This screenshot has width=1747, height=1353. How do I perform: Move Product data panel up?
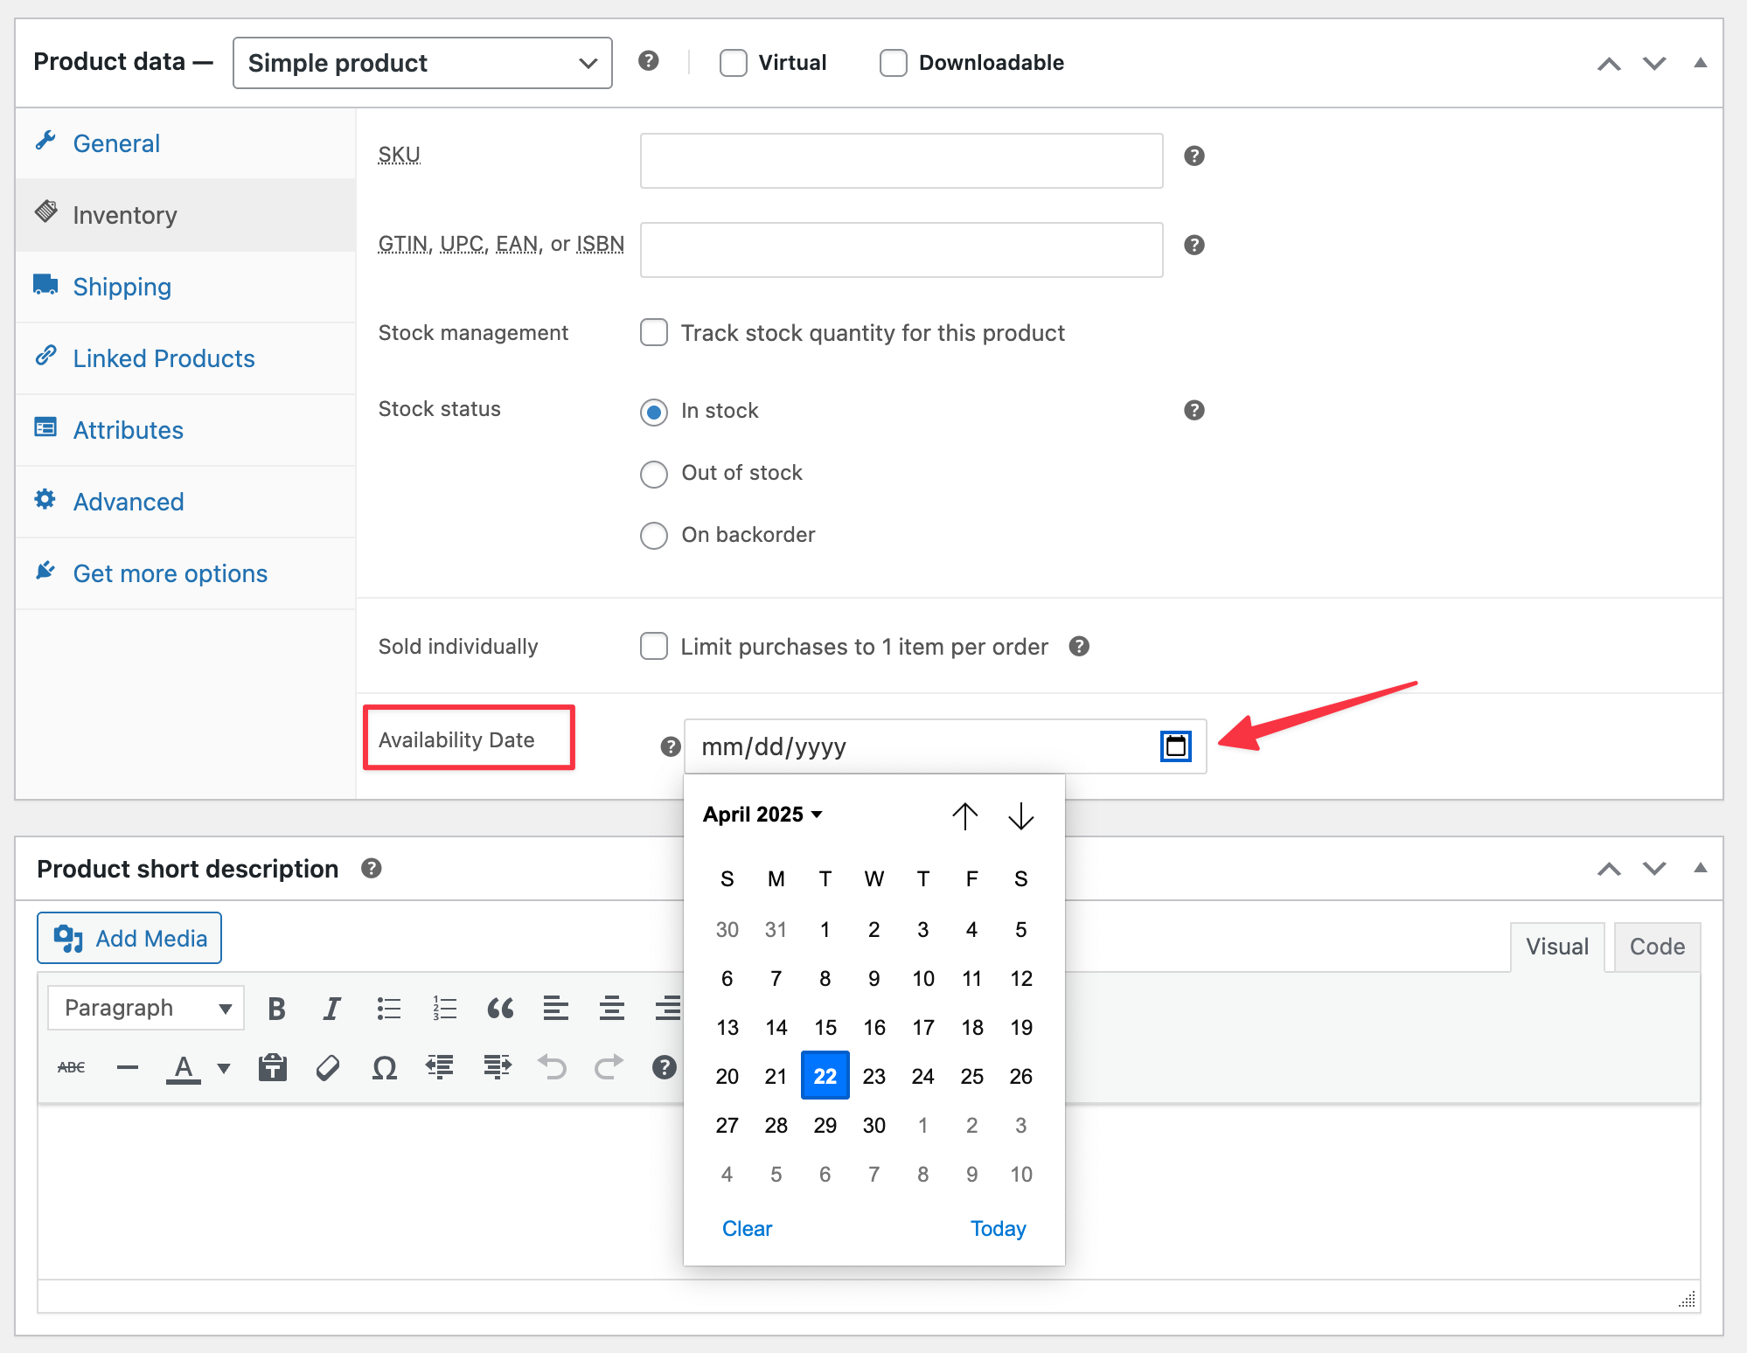pos(1609,63)
